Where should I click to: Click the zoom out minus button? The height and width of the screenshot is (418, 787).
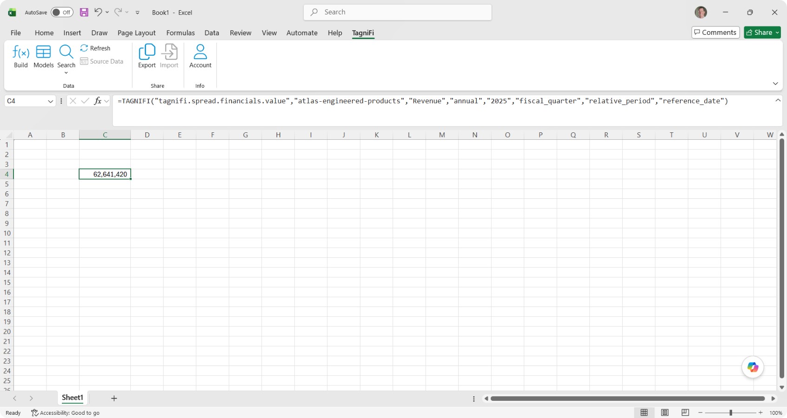click(700, 412)
